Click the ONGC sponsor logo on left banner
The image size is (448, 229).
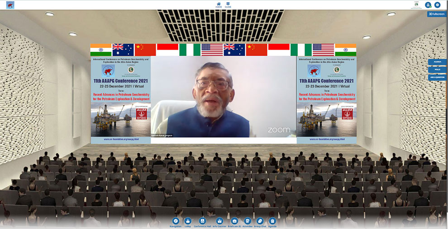(x=142, y=114)
